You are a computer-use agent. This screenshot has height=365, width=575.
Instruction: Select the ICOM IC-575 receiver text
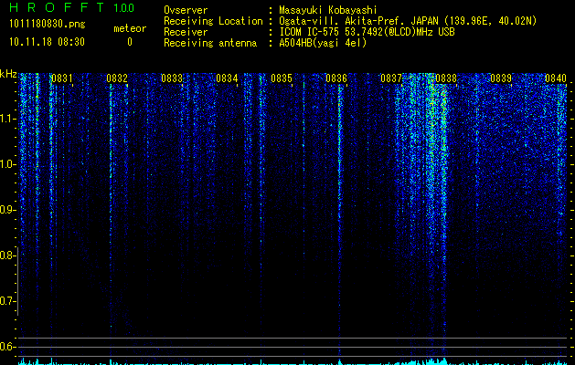pos(367,32)
